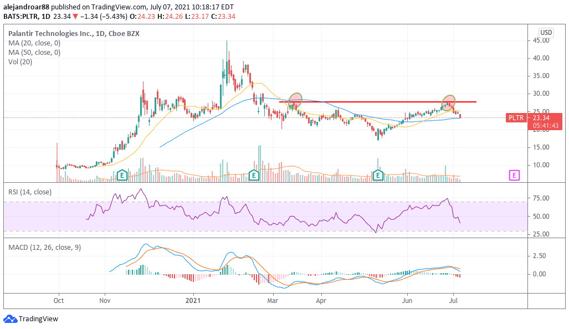Click the −1.34 (−5.43%) change value

click(104, 16)
